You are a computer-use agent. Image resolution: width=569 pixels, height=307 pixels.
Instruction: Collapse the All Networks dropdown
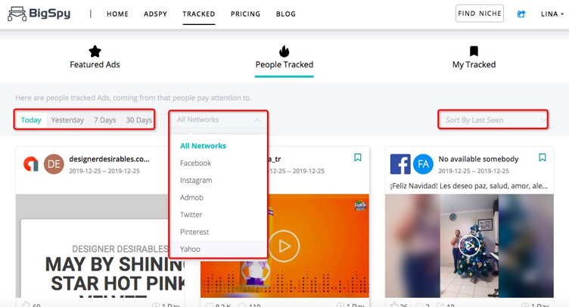pyautogui.click(x=219, y=119)
